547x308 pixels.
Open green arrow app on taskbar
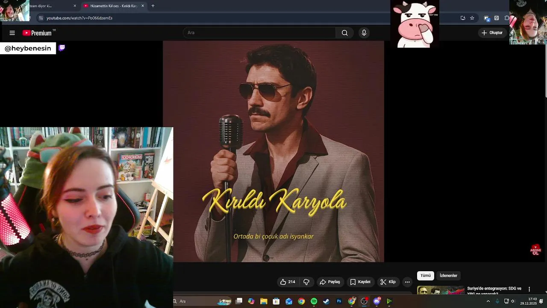click(x=389, y=301)
